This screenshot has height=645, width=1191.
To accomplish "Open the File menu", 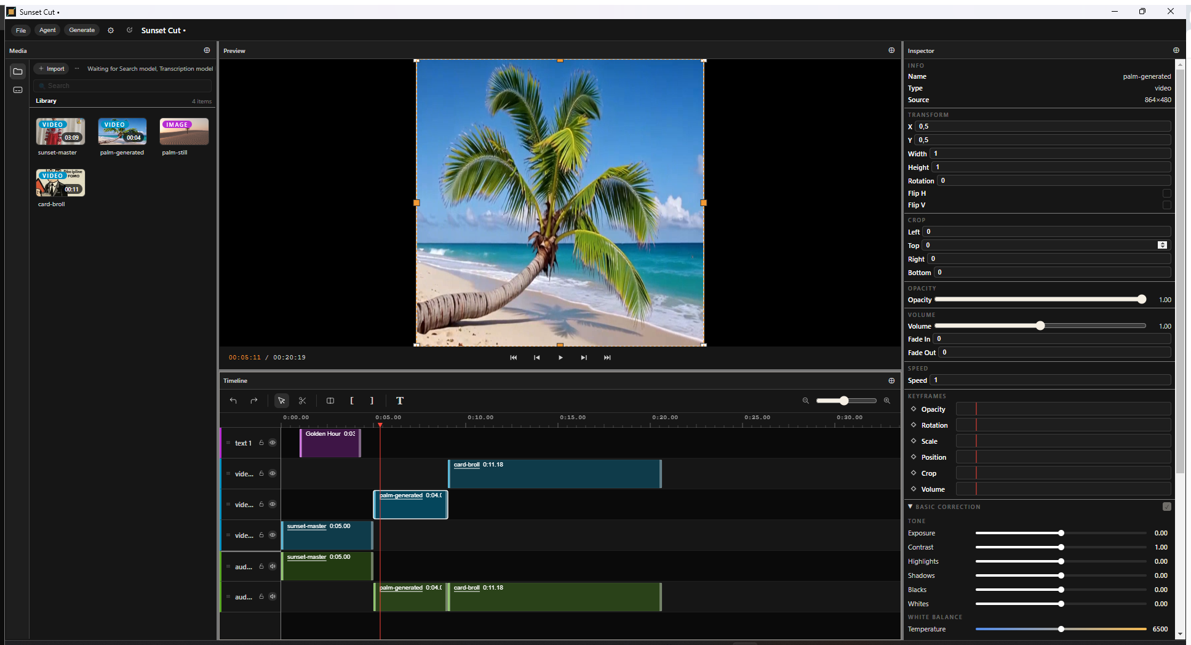I will (21, 30).
